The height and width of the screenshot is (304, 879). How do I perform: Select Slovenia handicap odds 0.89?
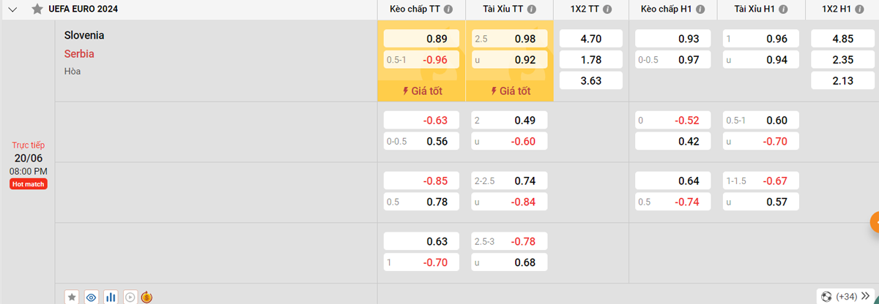[421, 39]
